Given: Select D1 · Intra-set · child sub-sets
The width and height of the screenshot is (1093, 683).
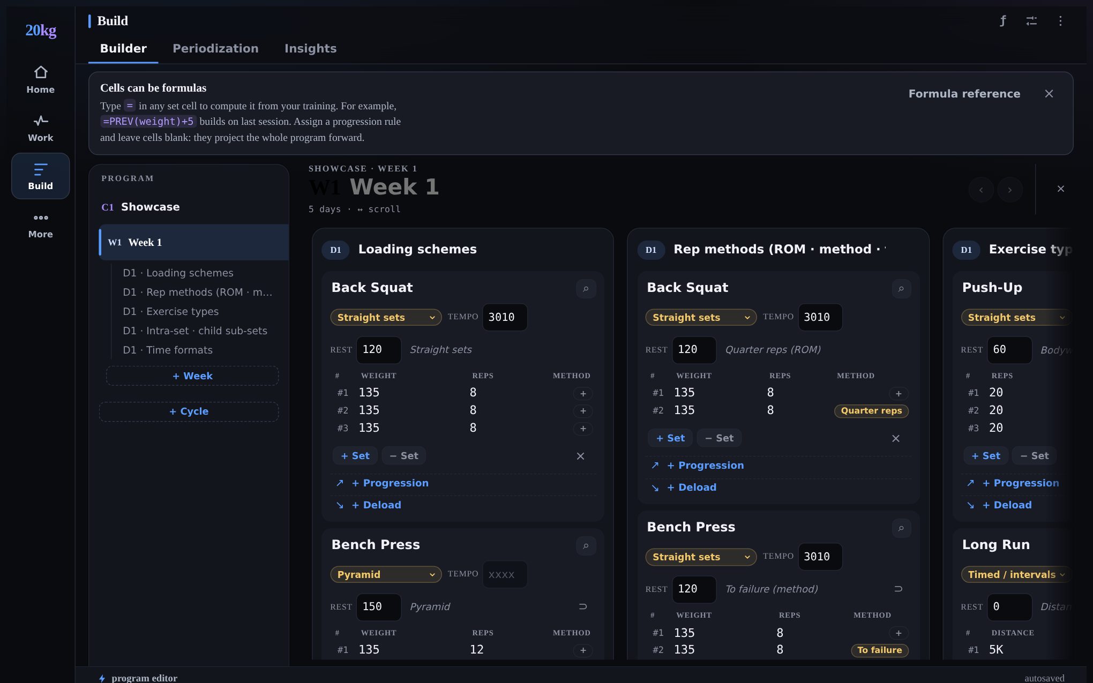Looking at the screenshot, I should coord(195,331).
